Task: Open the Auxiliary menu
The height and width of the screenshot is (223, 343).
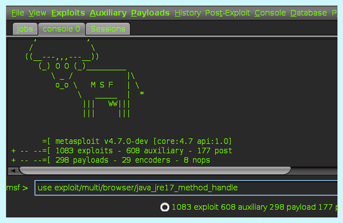Action: pos(108,13)
